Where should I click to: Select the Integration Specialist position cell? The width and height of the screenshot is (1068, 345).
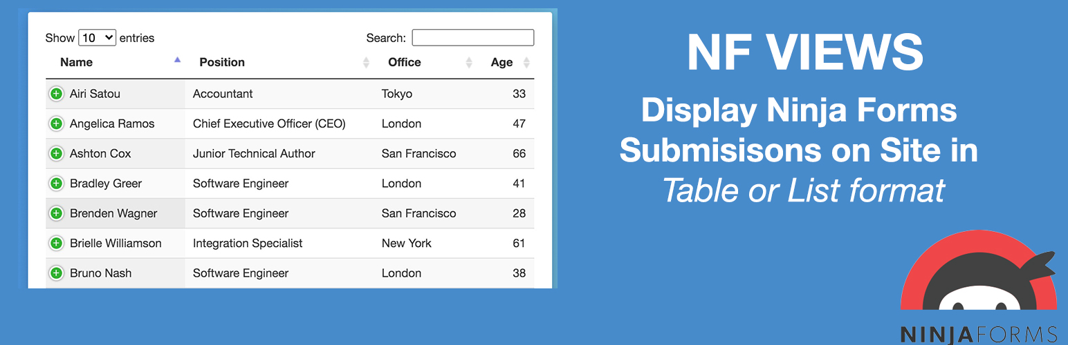[248, 244]
